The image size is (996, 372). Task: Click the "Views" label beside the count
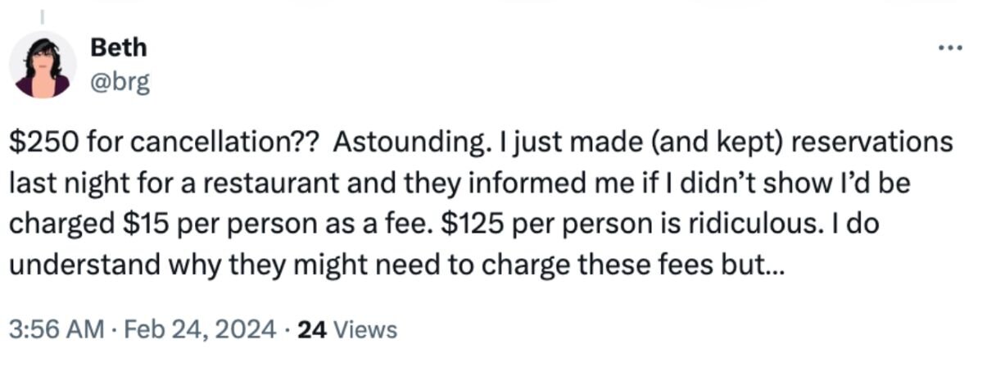[x=366, y=330]
